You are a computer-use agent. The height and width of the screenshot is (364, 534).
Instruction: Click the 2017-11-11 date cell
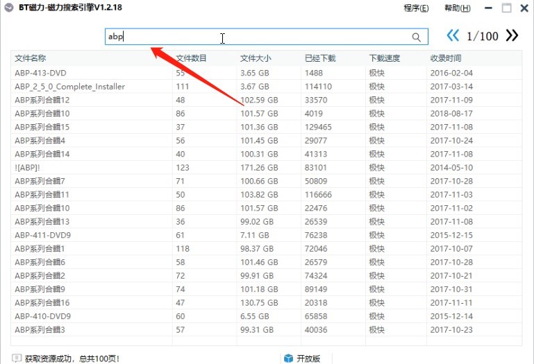point(451,303)
